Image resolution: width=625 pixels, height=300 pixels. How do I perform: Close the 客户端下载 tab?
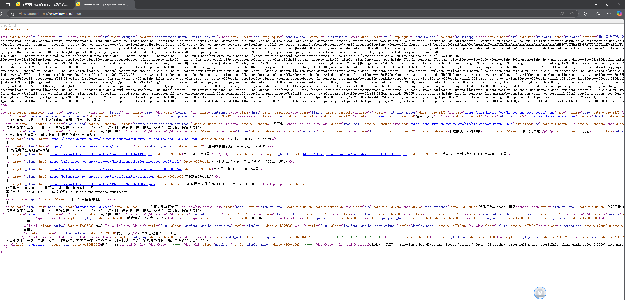click(71, 4)
